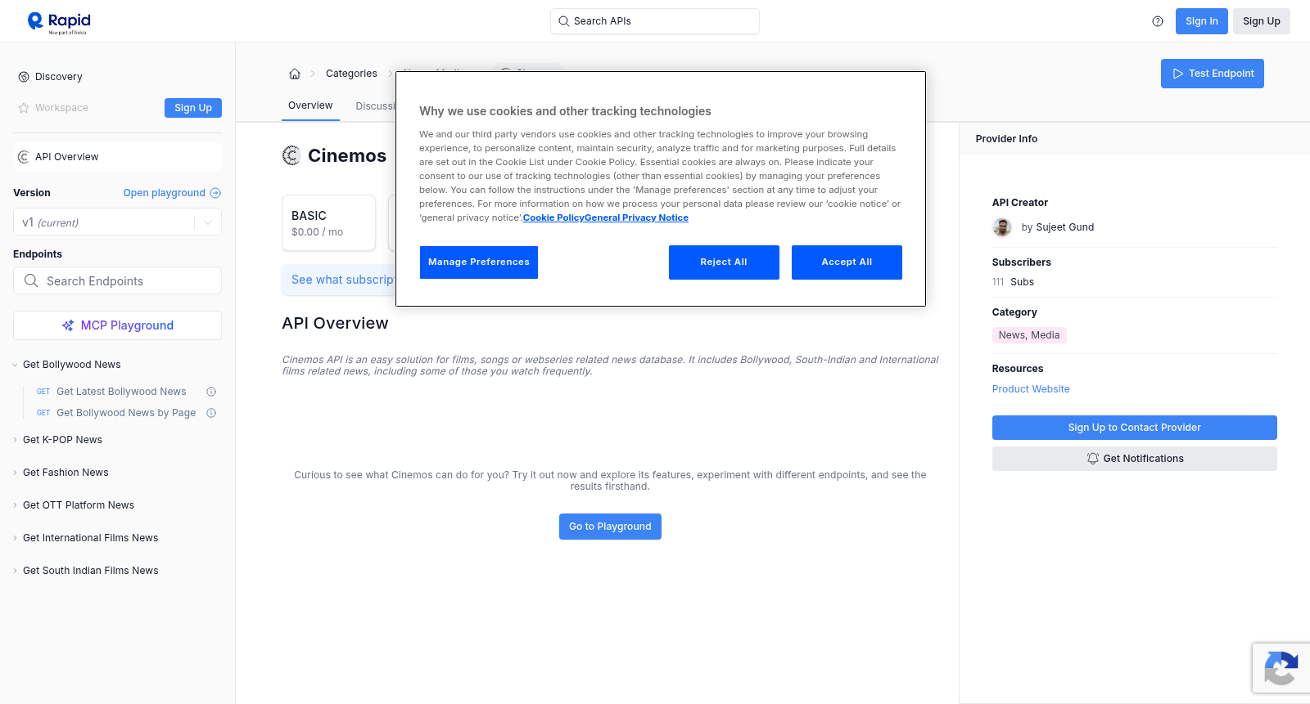Click the home breadcrumb icon

[x=295, y=74]
